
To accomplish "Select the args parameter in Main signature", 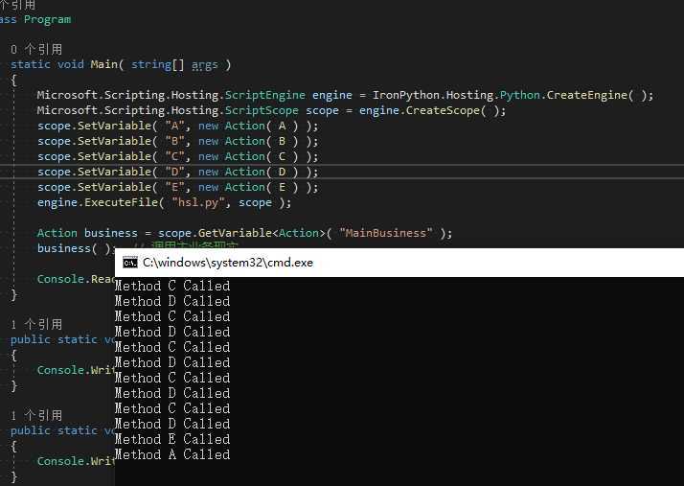I will tap(204, 65).
